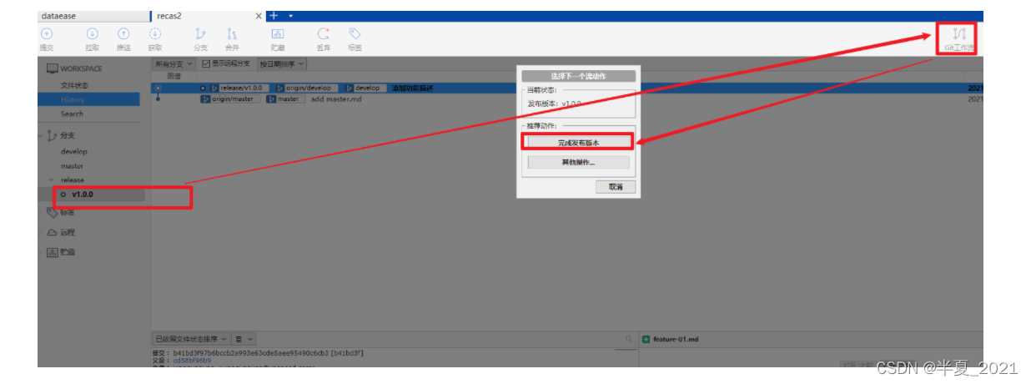This screenshot has height=384, width=1031.
Task: Click the WORKSPACE monitor icon in sidebar
Action: 53,68
